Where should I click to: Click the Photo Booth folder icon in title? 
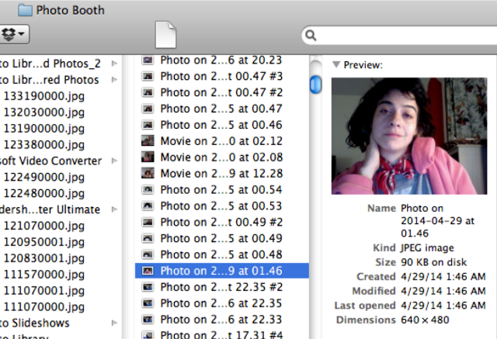(25, 10)
